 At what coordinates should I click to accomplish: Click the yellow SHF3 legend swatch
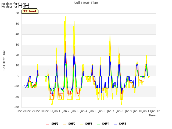click(81, 124)
